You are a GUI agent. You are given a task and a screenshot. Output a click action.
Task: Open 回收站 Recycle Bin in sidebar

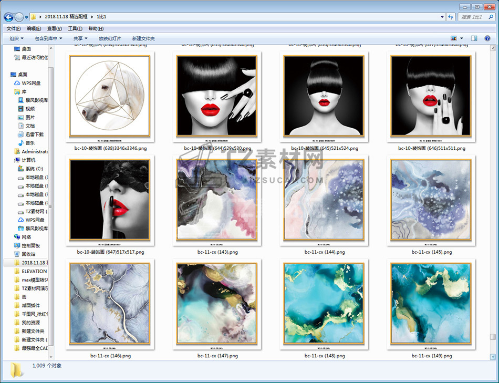coord(28,254)
